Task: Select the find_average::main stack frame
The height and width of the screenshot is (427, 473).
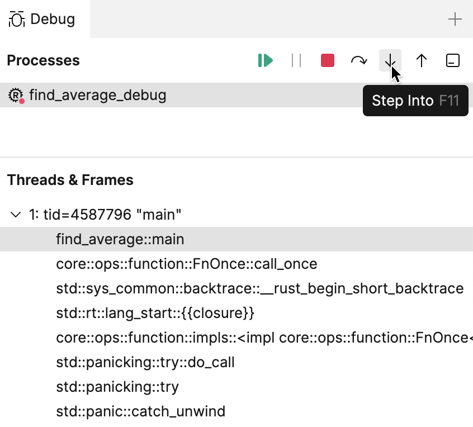Action: [x=120, y=239]
